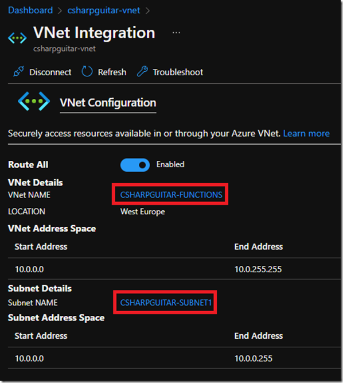343x383 pixels.
Task: Click VNet start address 10.0.0.0 cell
Action: tap(29, 269)
